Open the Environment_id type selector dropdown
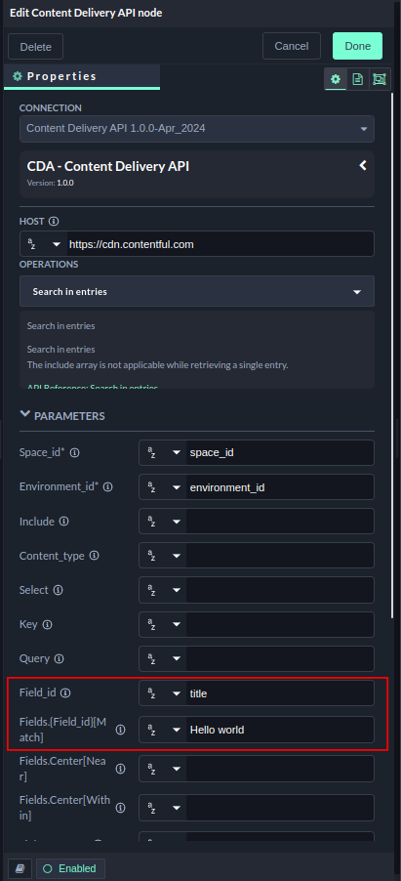The height and width of the screenshot is (881, 401). [x=163, y=487]
